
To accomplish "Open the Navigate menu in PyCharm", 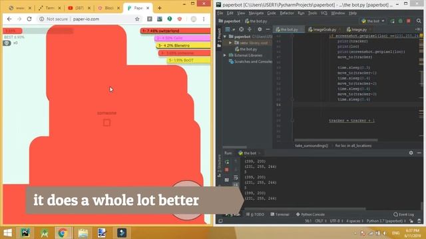I will pos(256,13).
